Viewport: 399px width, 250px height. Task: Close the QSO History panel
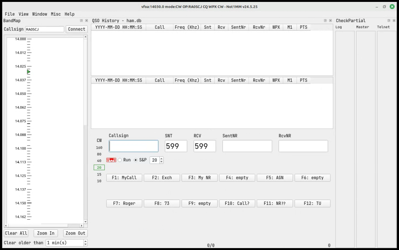pyautogui.click(x=330, y=21)
